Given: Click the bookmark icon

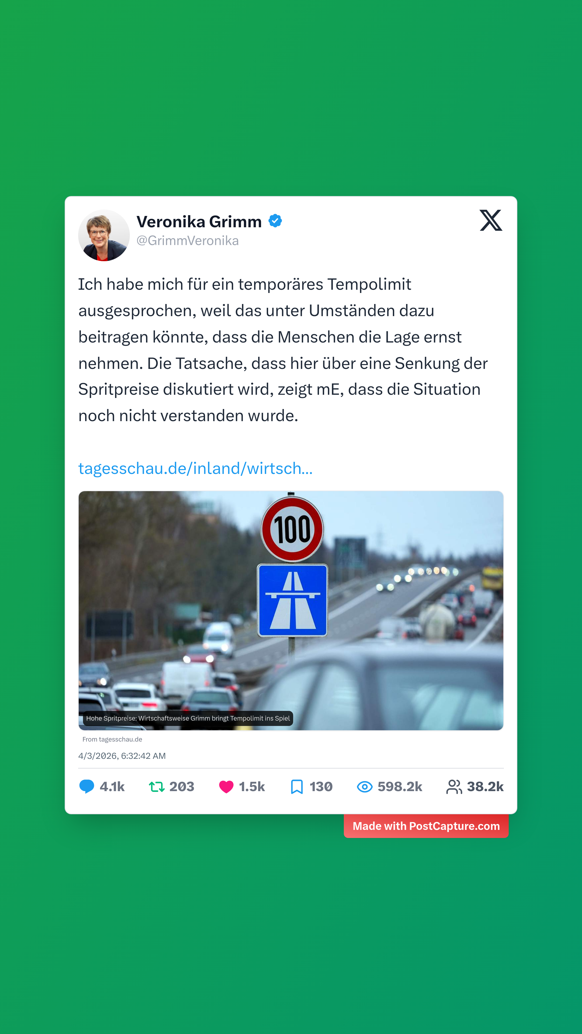Looking at the screenshot, I should pos(297,787).
